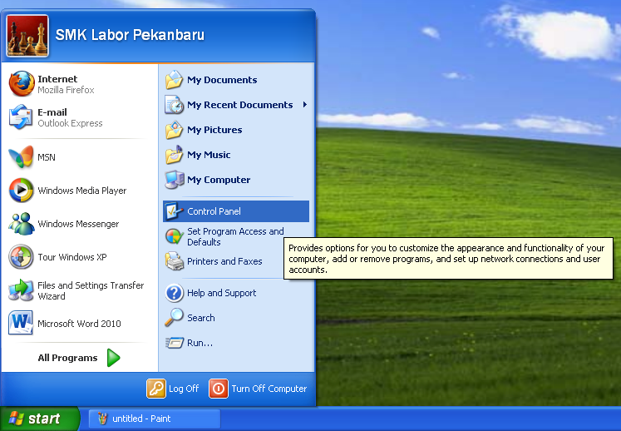Click the My Recent Documents clock icon
Screen dimensions: 621x431
tap(175, 105)
